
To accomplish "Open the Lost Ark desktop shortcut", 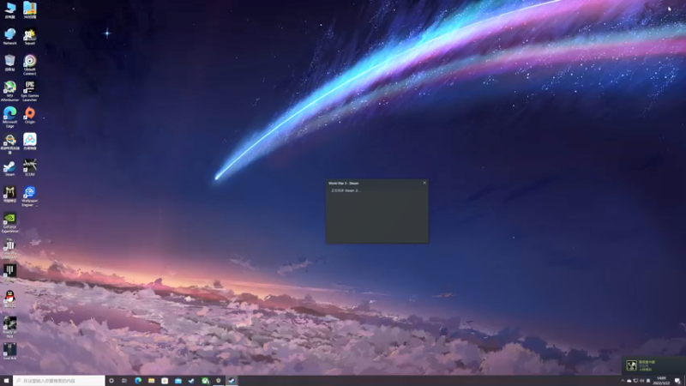I will point(9,352).
